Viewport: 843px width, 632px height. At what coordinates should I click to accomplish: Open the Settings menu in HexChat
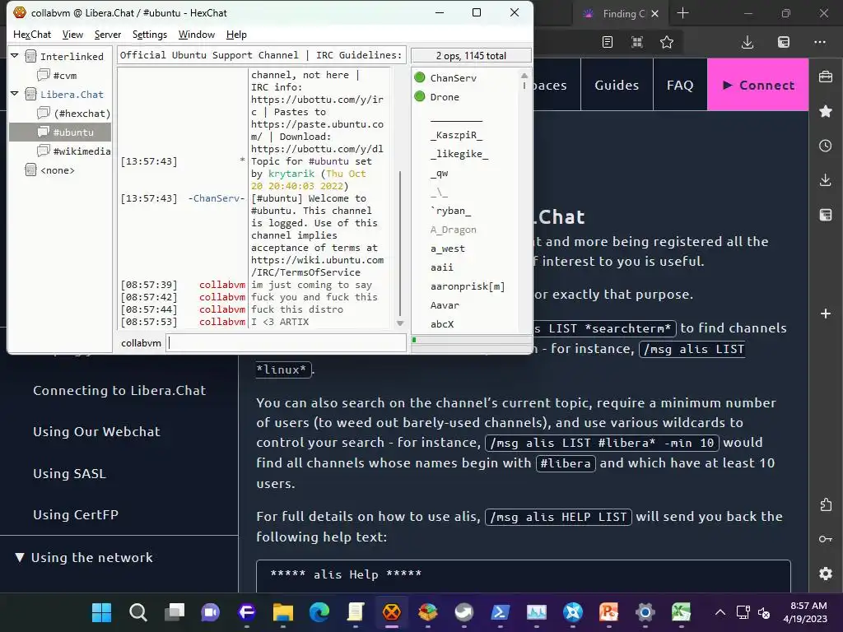tap(150, 35)
